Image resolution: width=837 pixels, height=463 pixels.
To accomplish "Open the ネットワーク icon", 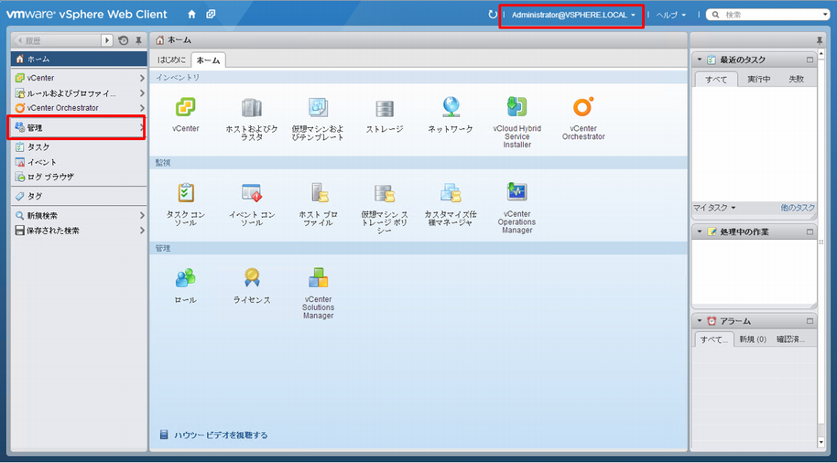I will (451, 108).
